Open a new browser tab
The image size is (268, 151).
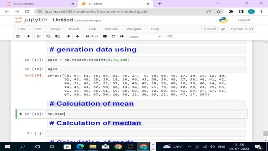pos(160,4)
